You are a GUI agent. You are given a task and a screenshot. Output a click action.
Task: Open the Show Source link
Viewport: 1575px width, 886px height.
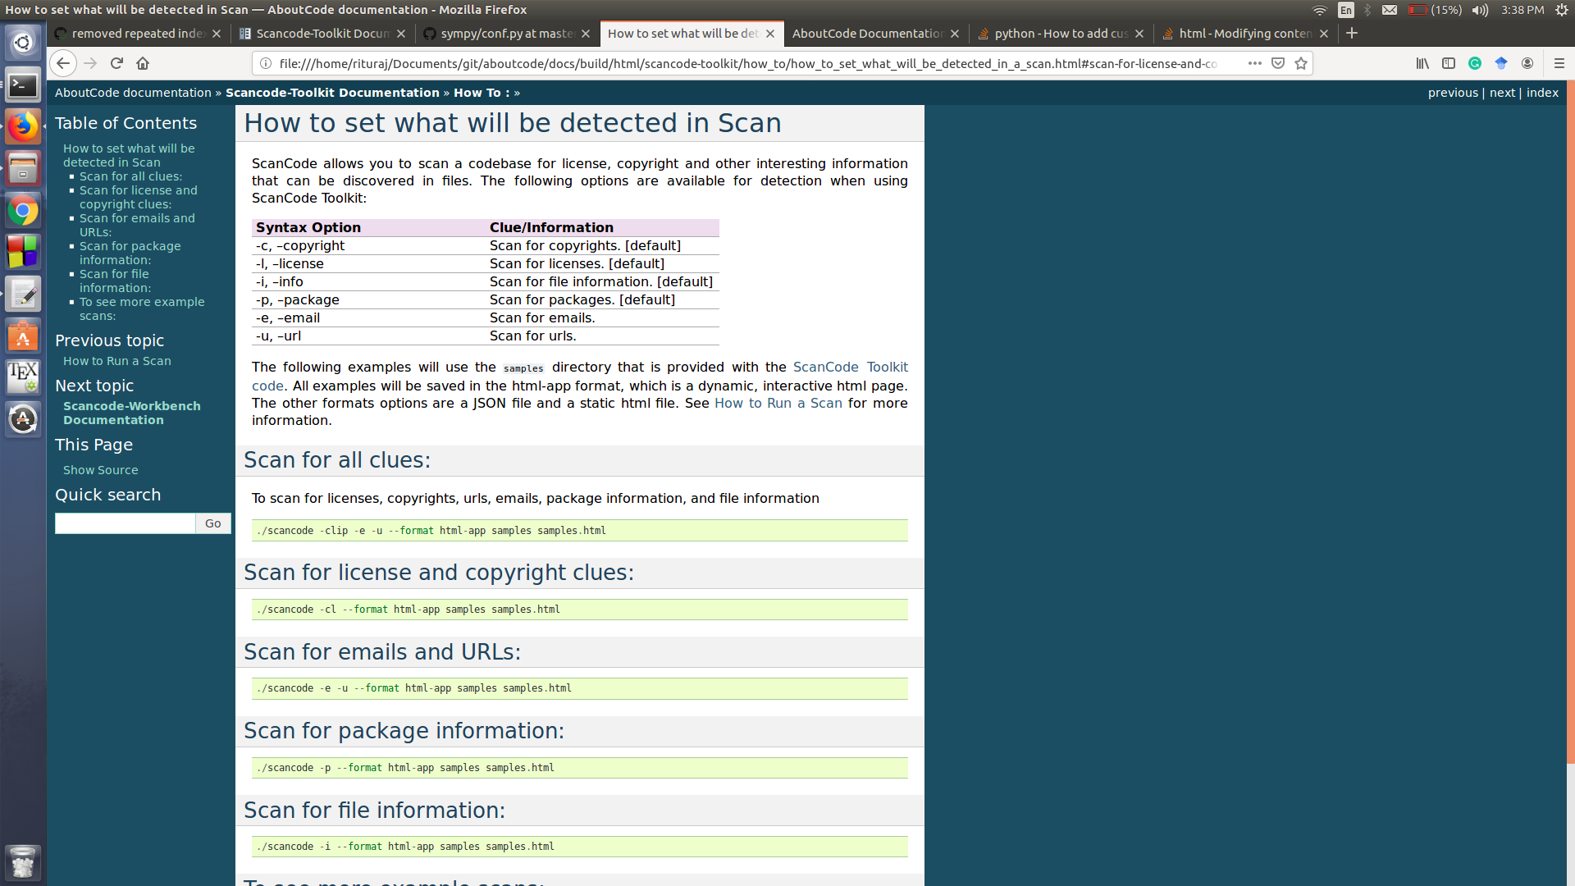[x=100, y=470]
